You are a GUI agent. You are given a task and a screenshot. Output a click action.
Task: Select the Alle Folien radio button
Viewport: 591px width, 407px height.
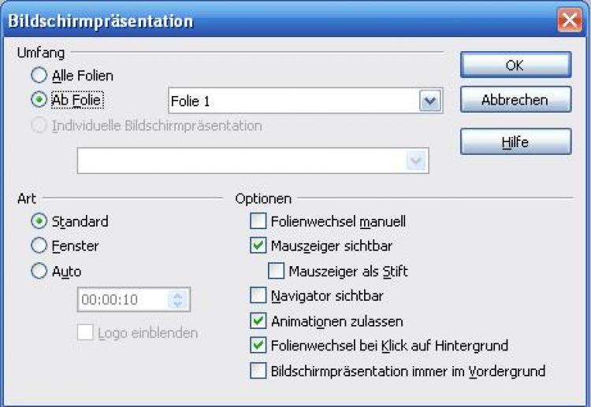(39, 76)
